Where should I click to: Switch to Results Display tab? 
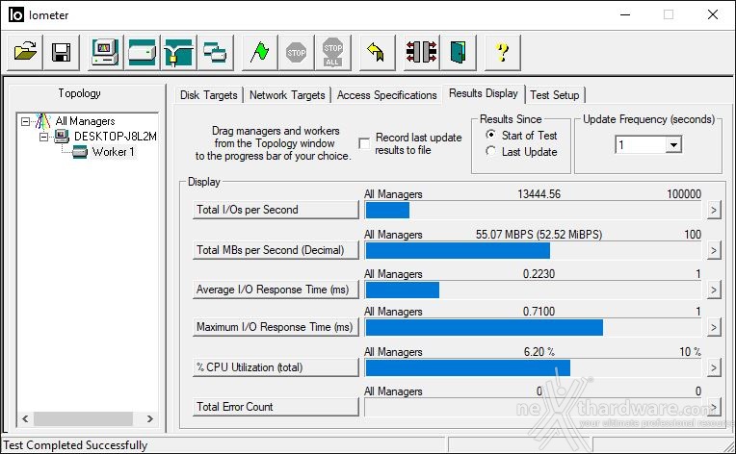coord(484,93)
